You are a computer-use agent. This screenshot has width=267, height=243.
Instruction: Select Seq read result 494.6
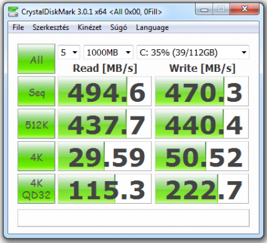105,91
